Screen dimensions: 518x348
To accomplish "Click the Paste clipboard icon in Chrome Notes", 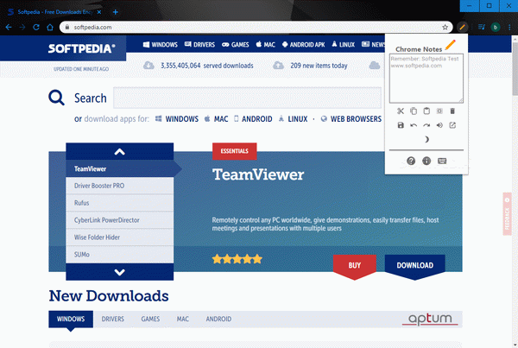I will point(426,111).
